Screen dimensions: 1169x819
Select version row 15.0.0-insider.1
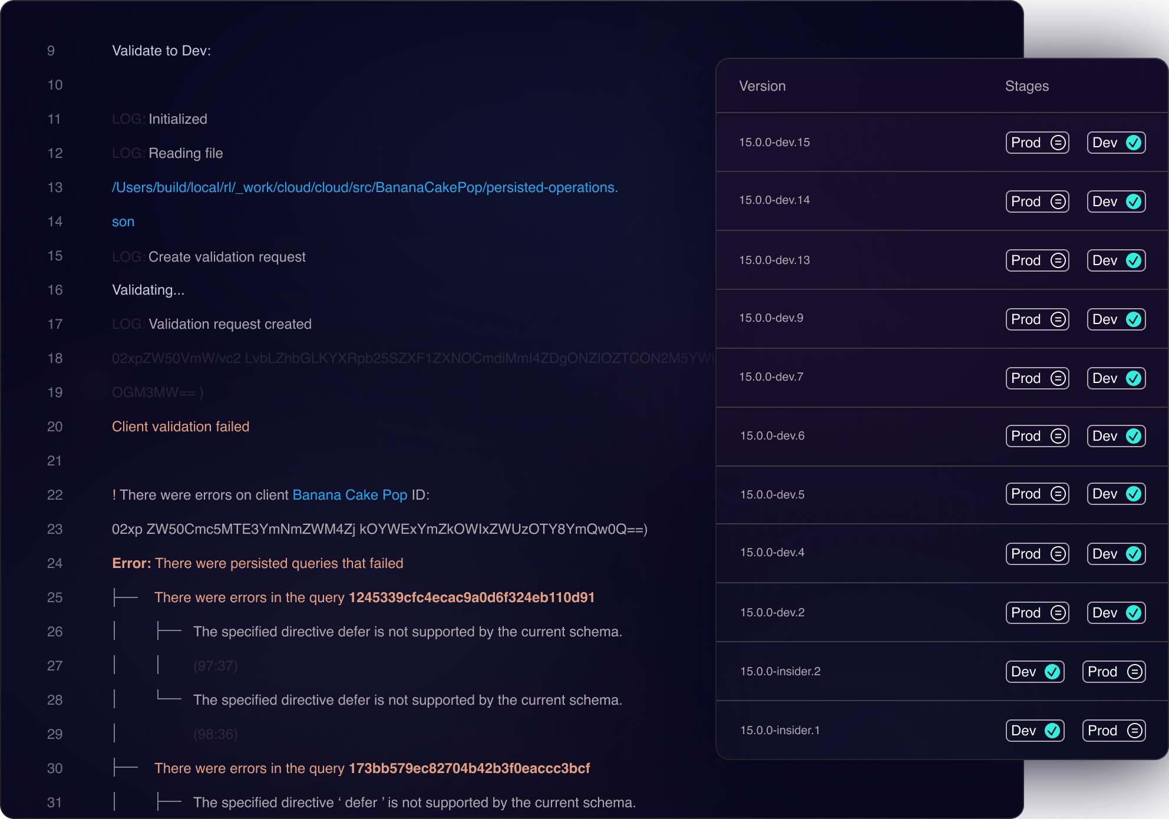(780, 731)
